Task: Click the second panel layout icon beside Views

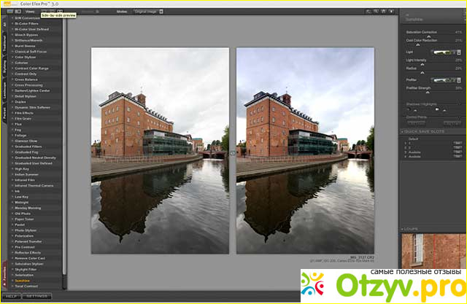Action: [x=51, y=12]
